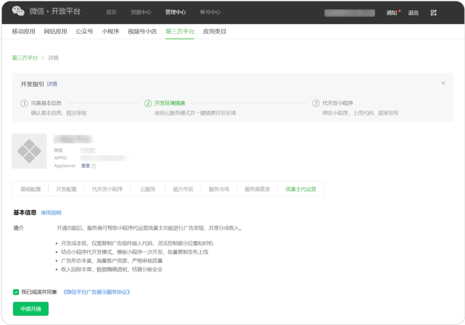Click the 代开发小程序 step title
Screen dimensions: 465x325
338,103
